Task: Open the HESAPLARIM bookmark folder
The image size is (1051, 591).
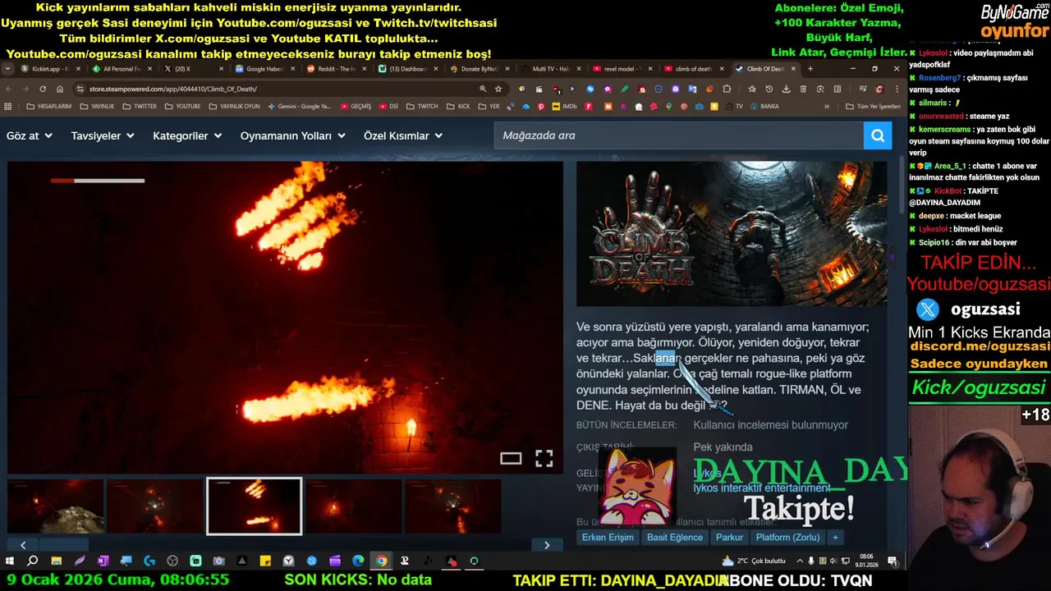Action: pos(48,106)
